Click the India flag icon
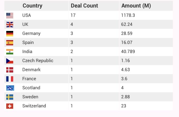This screenshot has height=117, width=179. point(10,52)
